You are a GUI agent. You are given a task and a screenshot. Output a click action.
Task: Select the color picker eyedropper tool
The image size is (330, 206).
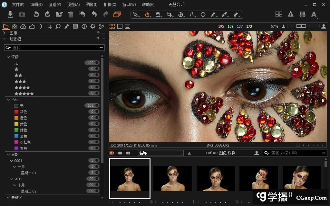224,14
